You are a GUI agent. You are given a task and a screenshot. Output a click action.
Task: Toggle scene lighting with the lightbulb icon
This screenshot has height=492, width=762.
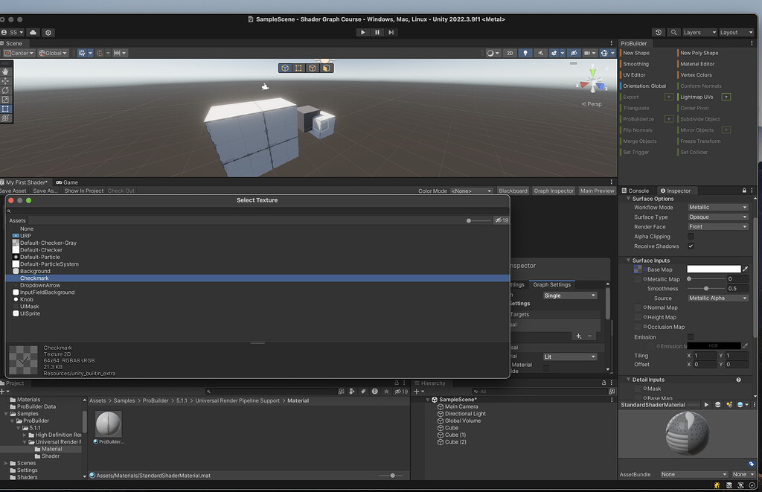point(525,53)
